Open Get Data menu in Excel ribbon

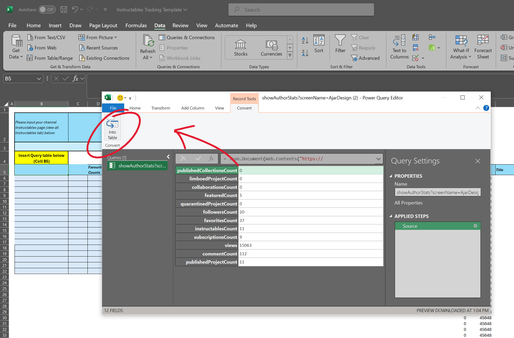tap(16, 47)
